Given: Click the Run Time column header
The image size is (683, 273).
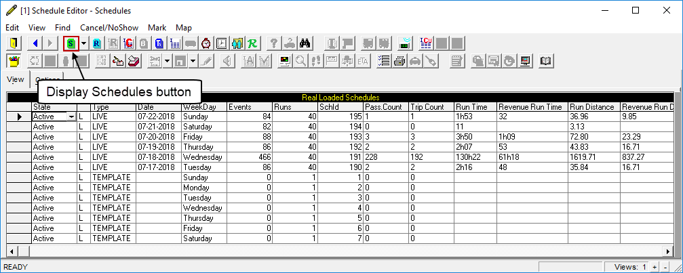Looking at the screenshot, I should [x=475, y=107].
